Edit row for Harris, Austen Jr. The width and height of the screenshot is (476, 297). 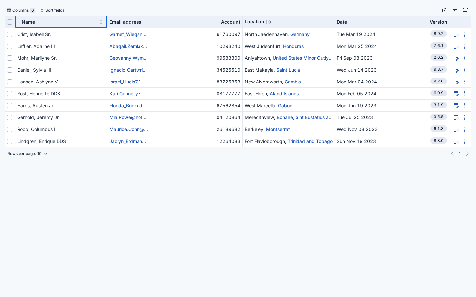[x=456, y=106]
